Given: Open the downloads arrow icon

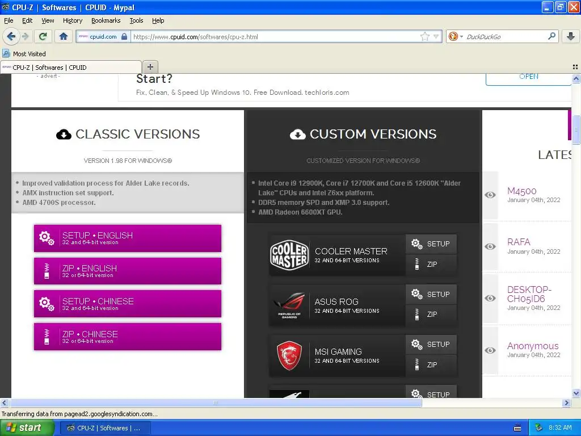Looking at the screenshot, I should point(571,36).
